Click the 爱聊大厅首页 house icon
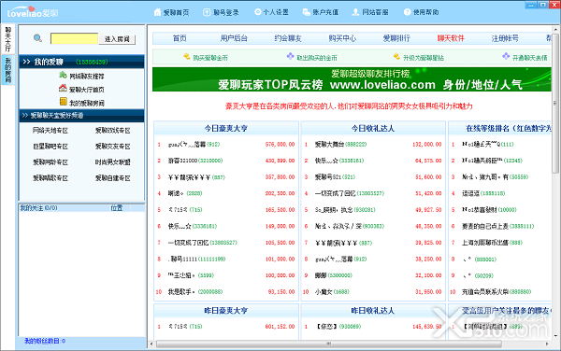The image size is (561, 351). [63, 88]
